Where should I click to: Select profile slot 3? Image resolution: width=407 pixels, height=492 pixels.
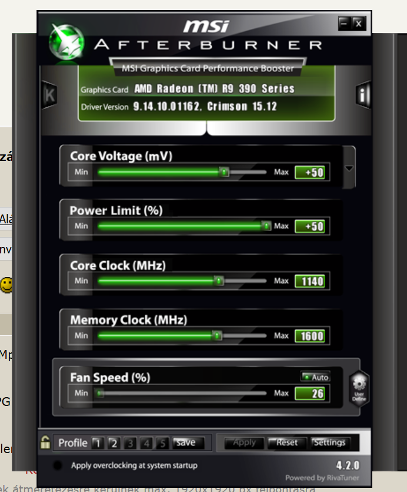click(131, 443)
